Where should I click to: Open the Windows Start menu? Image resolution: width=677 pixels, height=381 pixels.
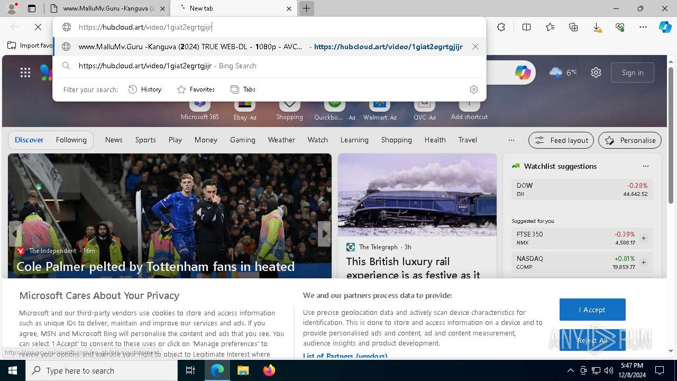[13, 370]
